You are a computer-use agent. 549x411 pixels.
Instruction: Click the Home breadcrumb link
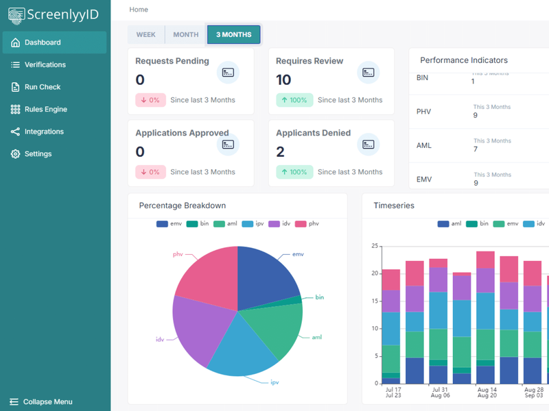tap(139, 10)
